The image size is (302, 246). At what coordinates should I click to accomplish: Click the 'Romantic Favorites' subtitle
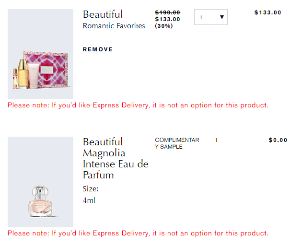point(114,26)
